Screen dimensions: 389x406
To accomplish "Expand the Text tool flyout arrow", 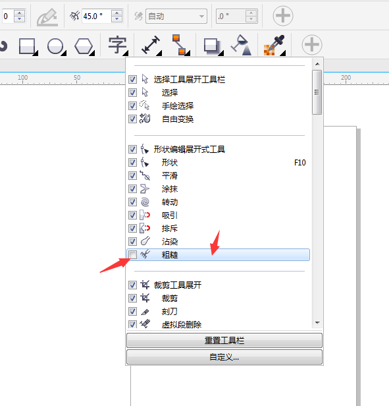I will coord(126,53).
